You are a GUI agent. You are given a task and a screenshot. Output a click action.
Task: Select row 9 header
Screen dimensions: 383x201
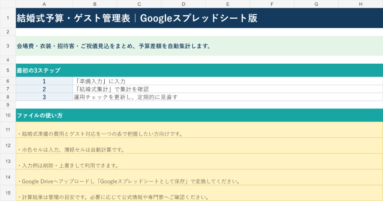coord(8,105)
